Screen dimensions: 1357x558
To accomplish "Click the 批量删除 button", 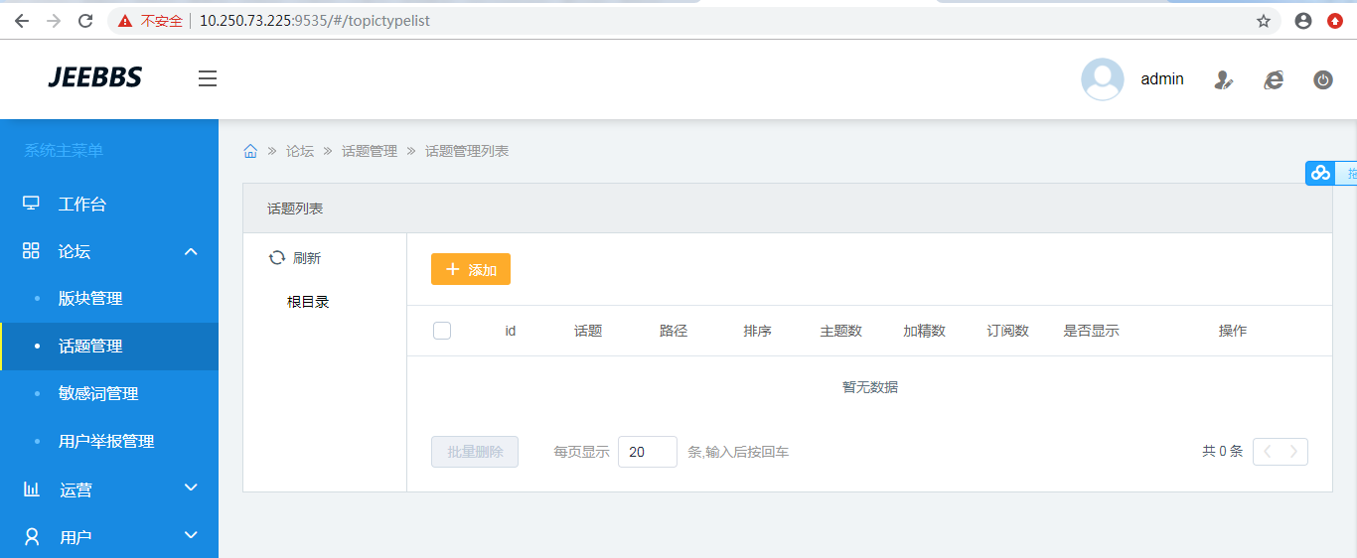I will 475,452.
